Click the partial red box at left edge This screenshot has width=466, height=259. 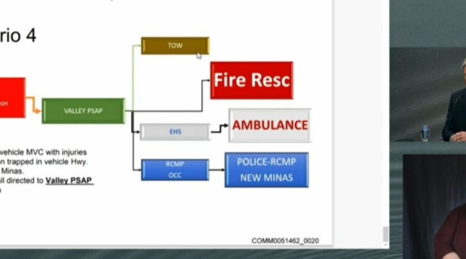tap(11, 97)
